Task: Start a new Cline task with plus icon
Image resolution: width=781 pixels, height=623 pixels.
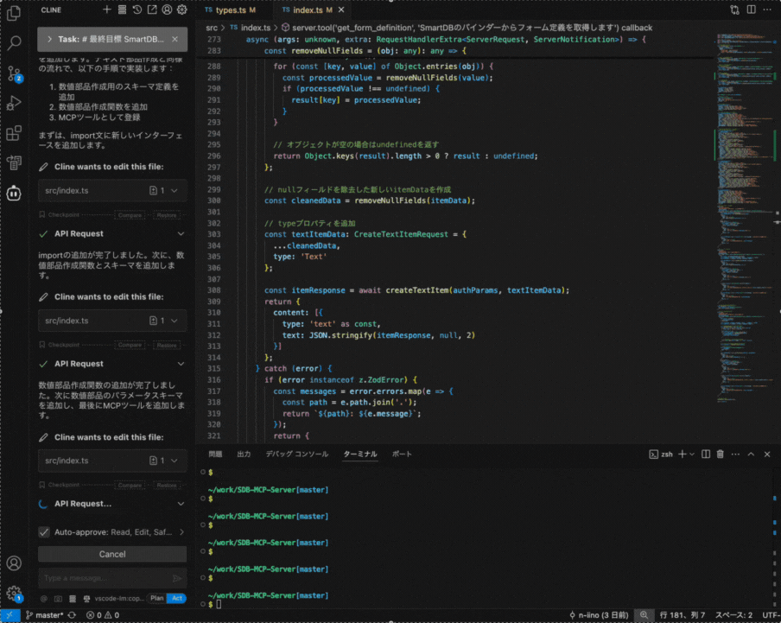Action: click(x=106, y=10)
